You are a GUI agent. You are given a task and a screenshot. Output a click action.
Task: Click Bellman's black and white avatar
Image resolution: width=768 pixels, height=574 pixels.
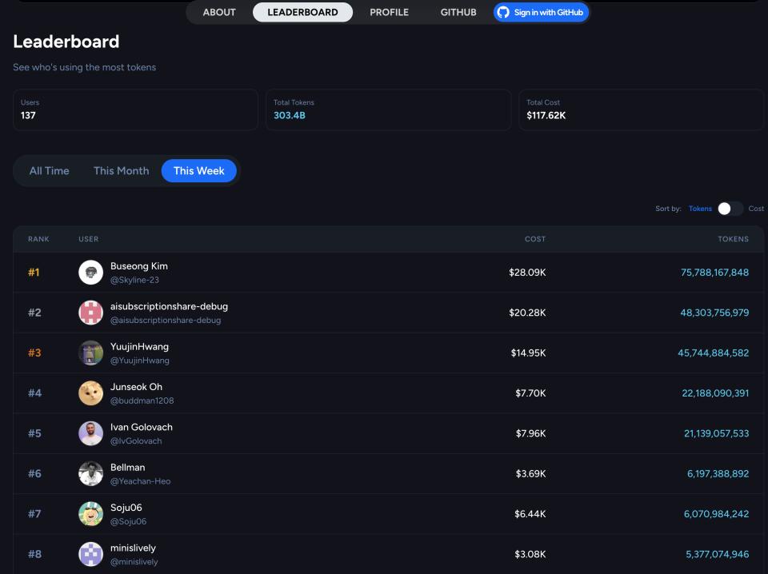point(90,473)
